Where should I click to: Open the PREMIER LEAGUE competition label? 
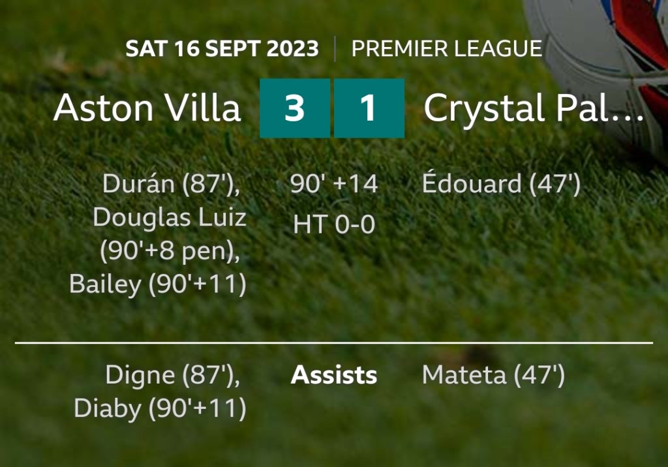coord(447,49)
